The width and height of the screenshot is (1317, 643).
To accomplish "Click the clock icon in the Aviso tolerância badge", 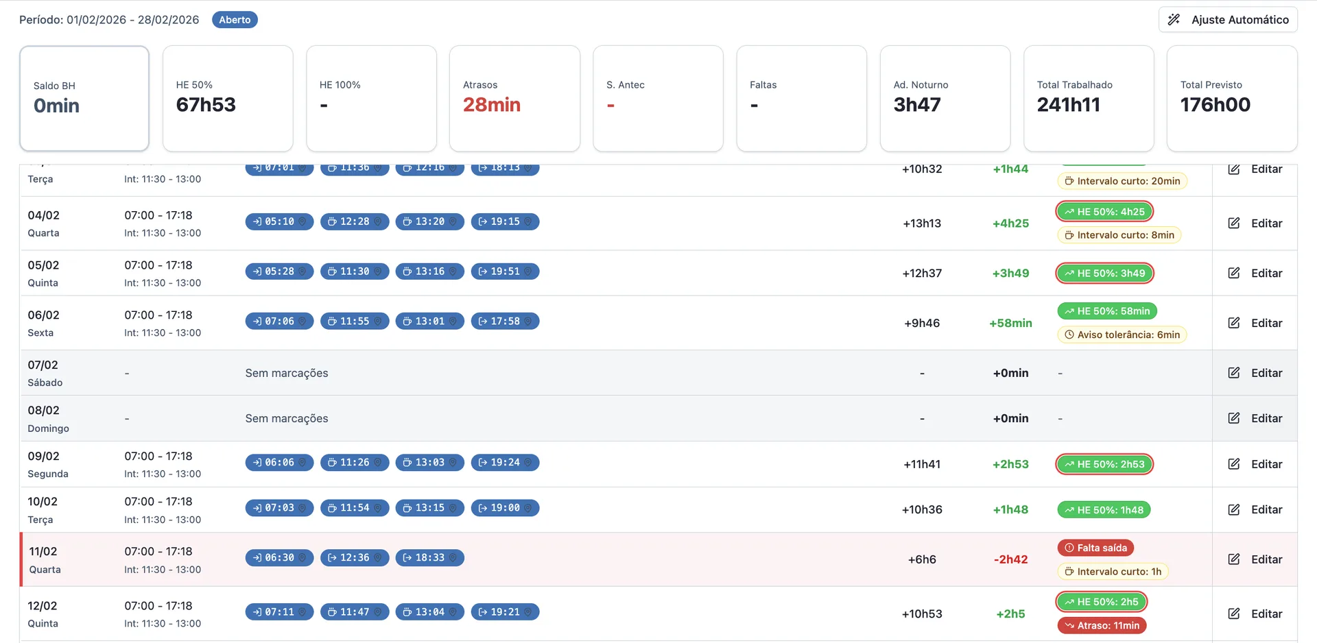I will [1069, 335].
